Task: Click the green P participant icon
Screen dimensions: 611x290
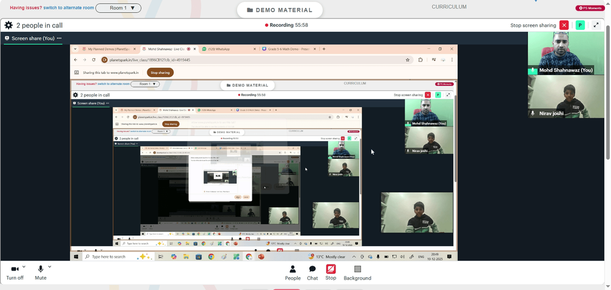Action: (x=580, y=25)
